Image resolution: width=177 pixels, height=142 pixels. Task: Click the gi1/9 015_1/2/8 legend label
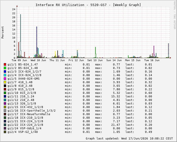(x=21, y=89)
